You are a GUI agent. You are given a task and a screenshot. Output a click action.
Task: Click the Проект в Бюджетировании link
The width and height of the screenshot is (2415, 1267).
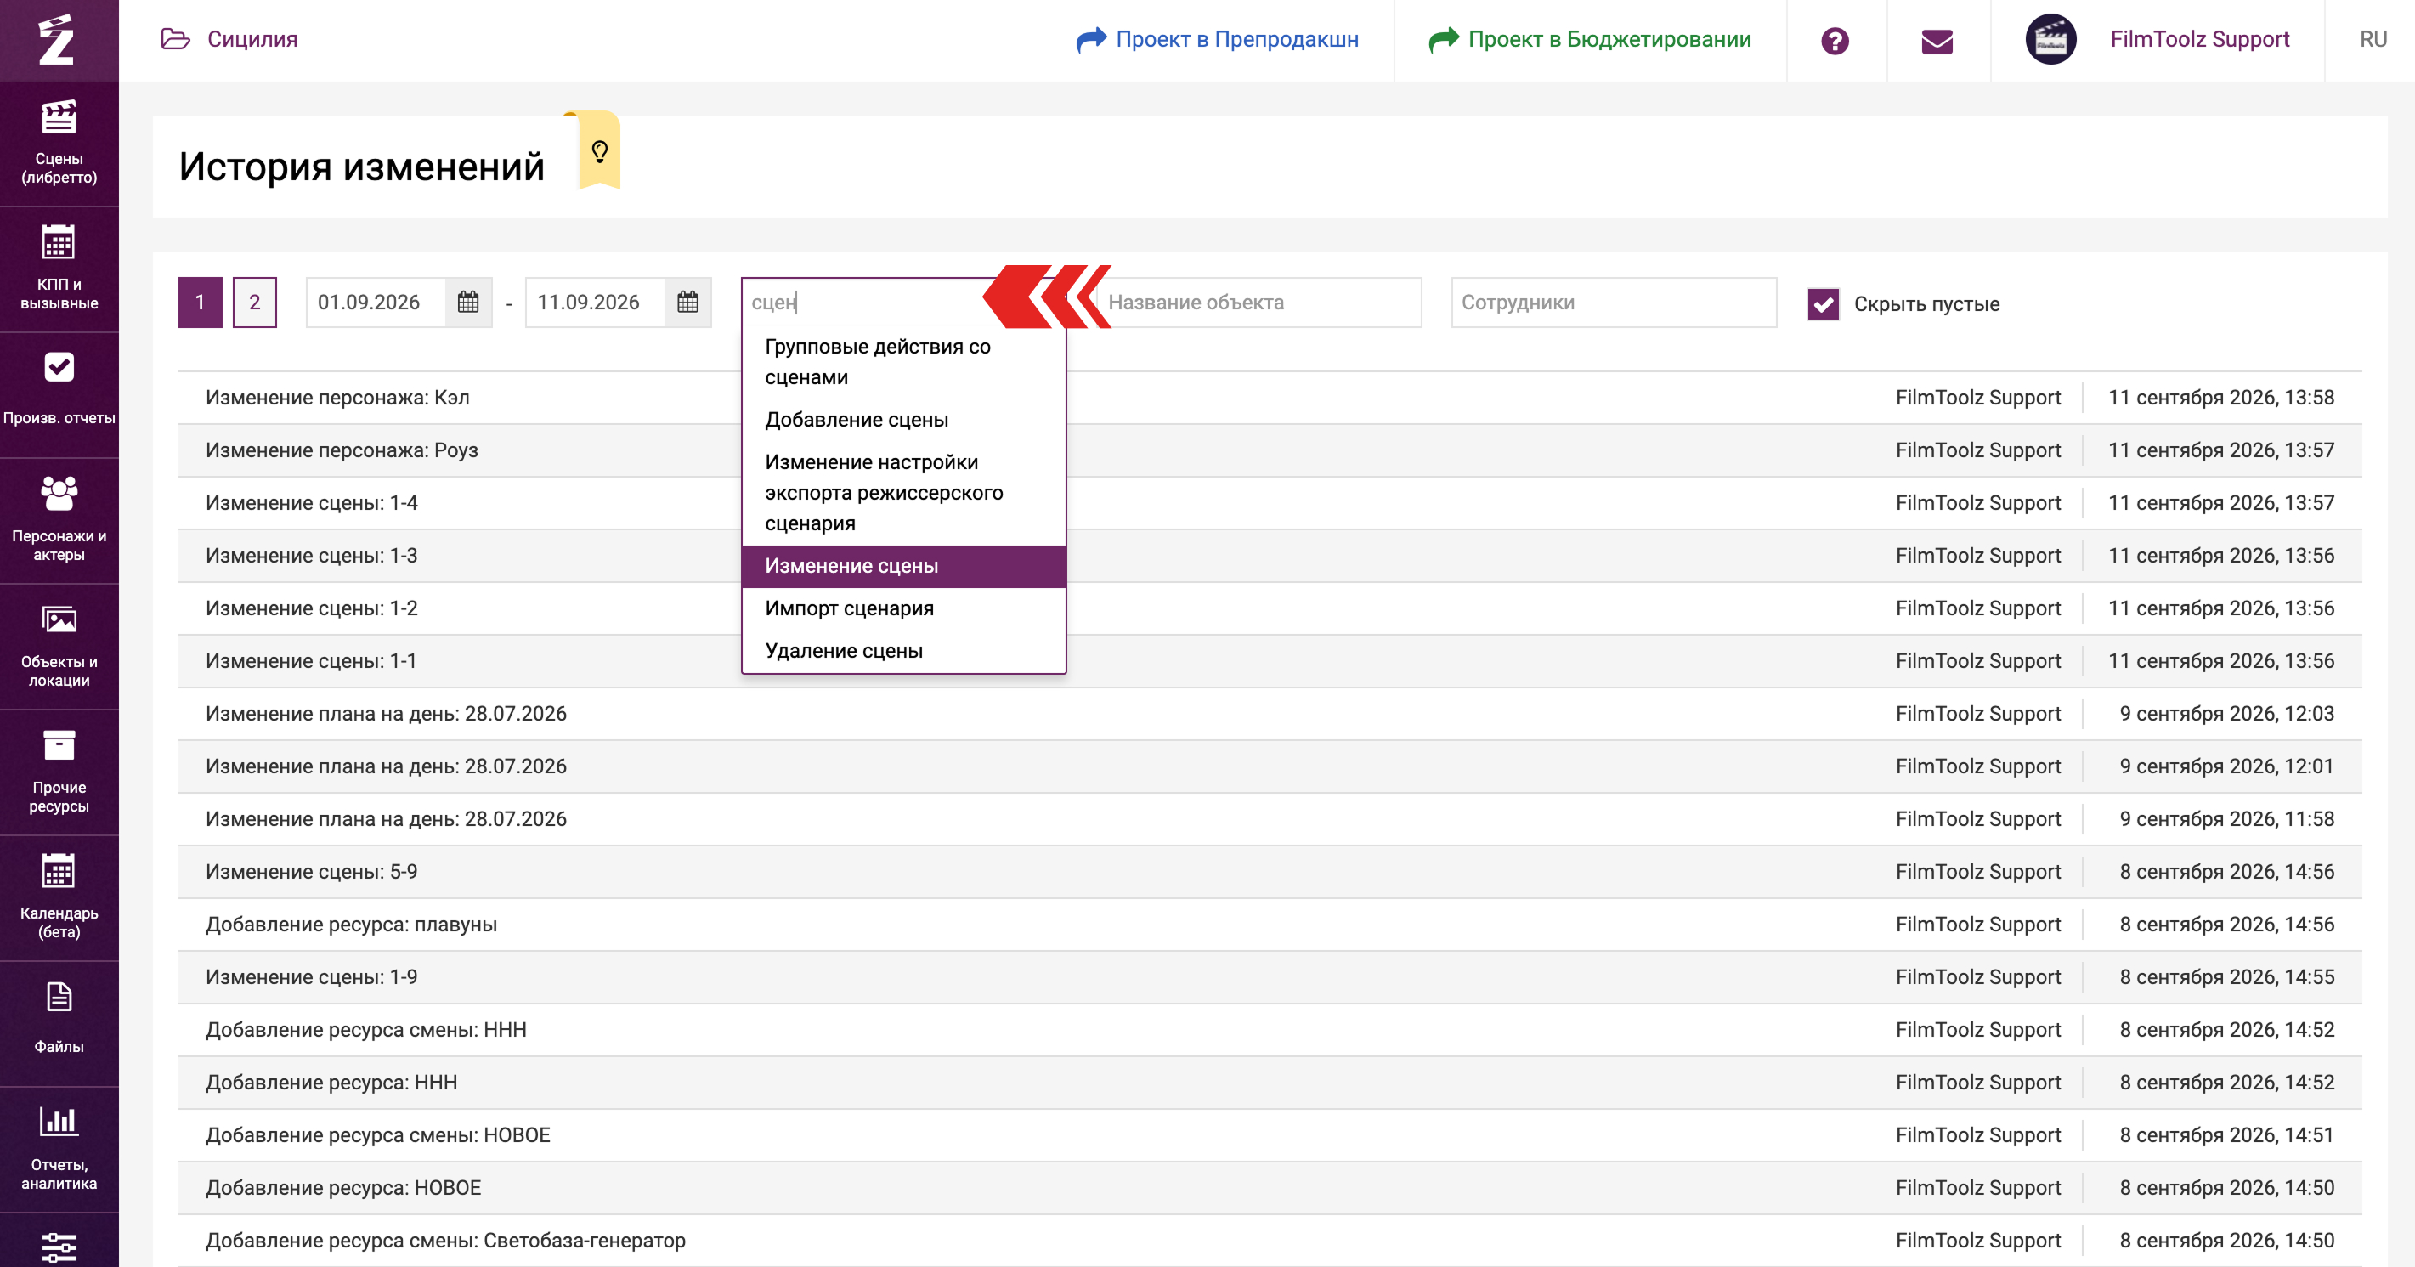click(x=1590, y=39)
